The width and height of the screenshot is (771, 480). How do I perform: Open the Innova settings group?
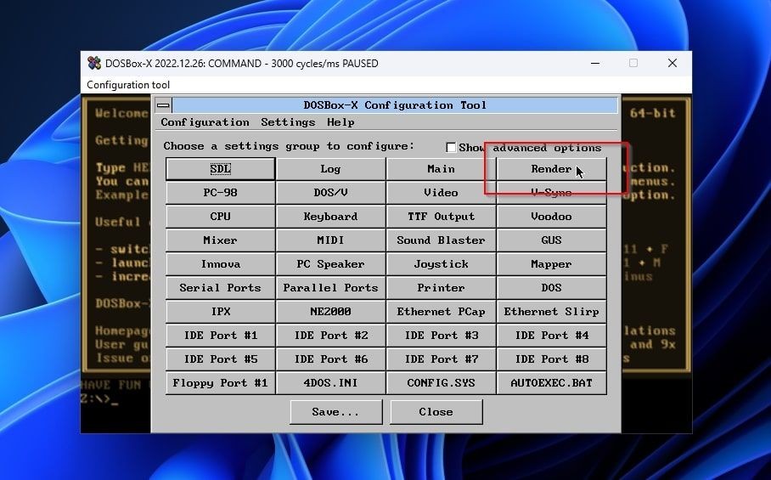220,264
